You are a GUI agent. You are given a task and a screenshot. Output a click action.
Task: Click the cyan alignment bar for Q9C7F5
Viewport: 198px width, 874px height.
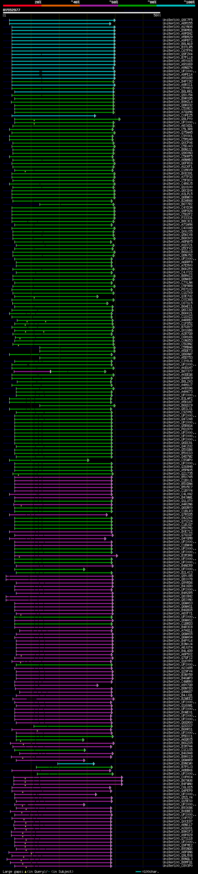(62, 20)
